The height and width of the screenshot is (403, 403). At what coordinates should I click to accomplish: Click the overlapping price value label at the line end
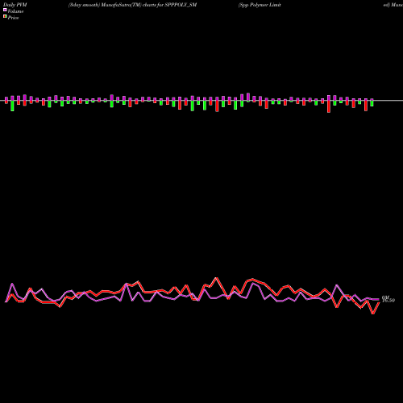coord(388,299)
